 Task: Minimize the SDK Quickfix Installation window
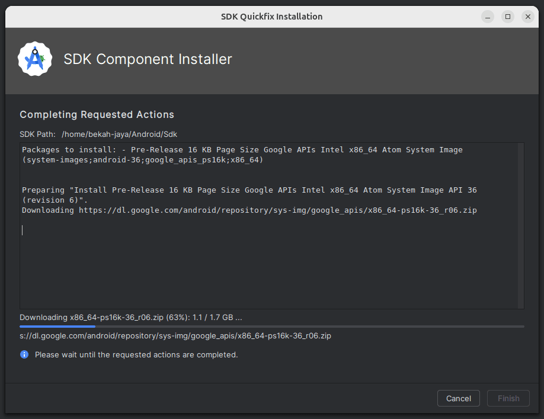pos(488,17)
